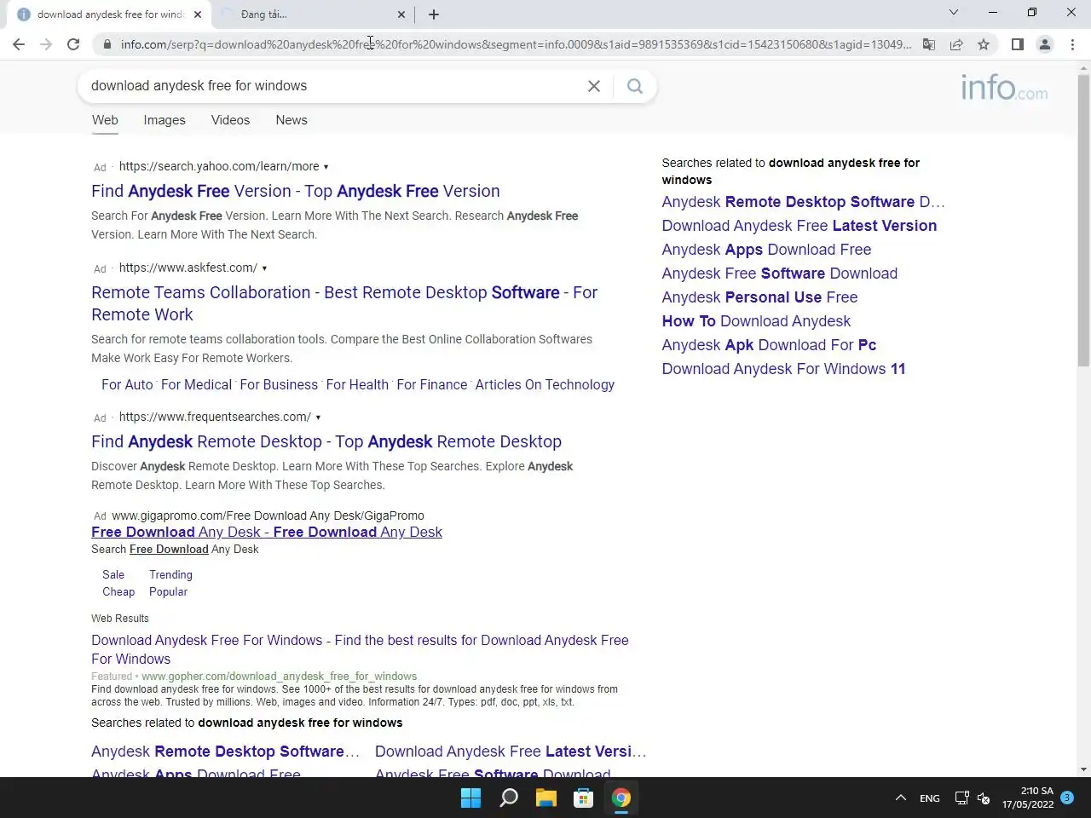This screenshot has width=1091, height=818.
Task: Open sidebar 'Anydesk Personal Use Free'
Action: [x=759, y=297]
